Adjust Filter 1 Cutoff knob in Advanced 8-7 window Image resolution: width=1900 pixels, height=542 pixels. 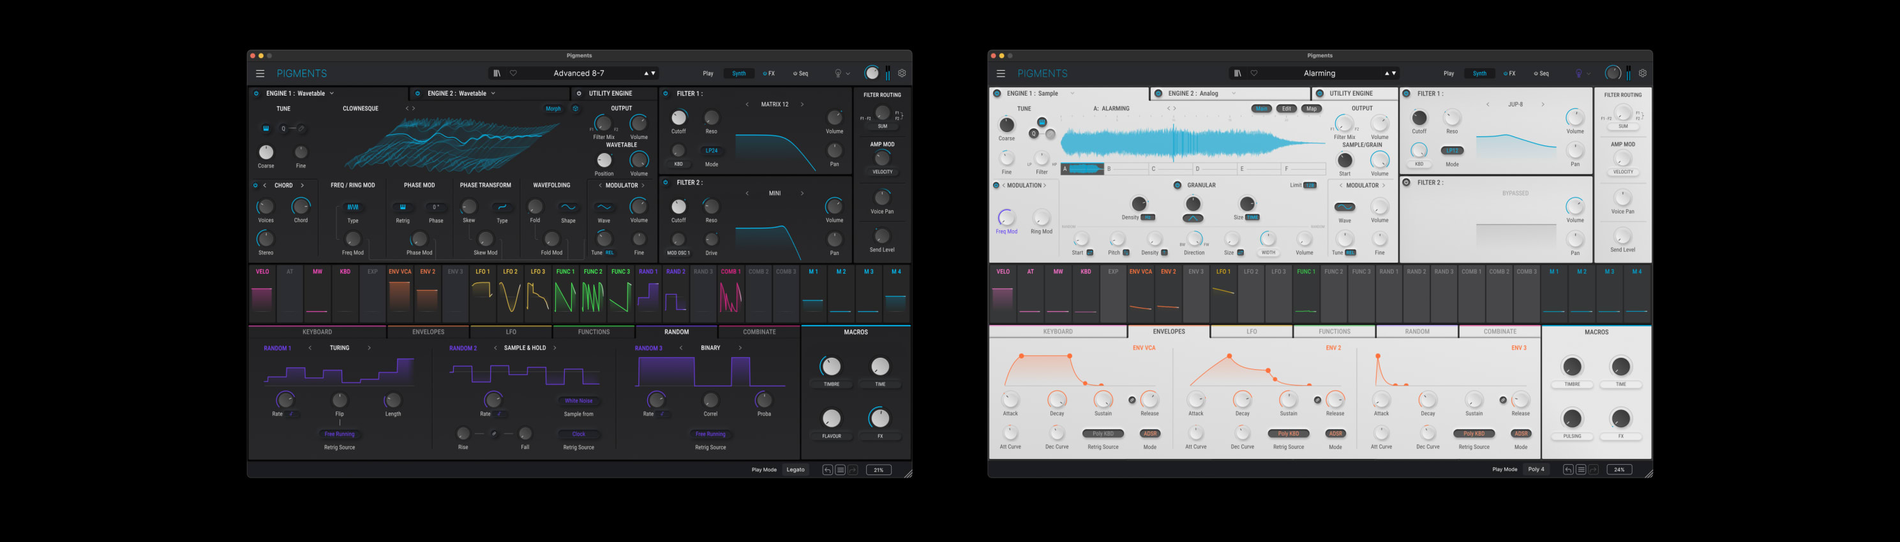678,118
